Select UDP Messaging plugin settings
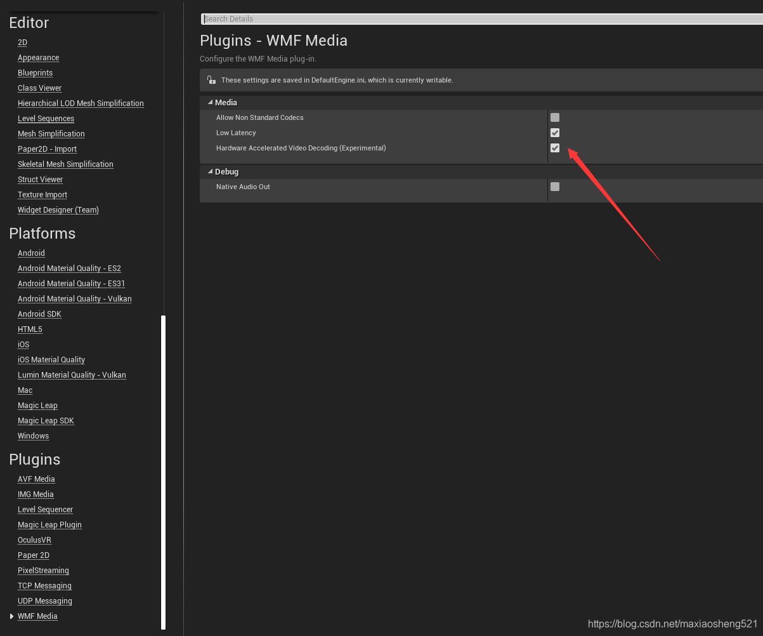 coord(45,601)
